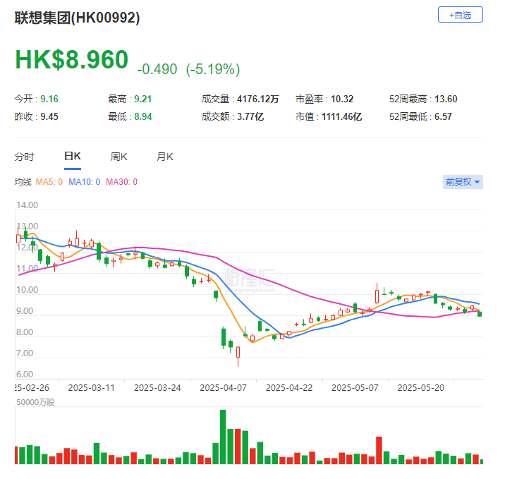This screenshot has height=479, width=505.
Task: Click the 2025-03-11 date axis label
Action: (92, 387)
